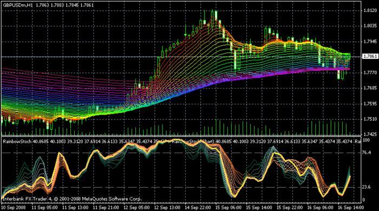Click the 12 Sep 13:00 time label
Viewport: 379px width, 211px height.
[x=167, y=207]
